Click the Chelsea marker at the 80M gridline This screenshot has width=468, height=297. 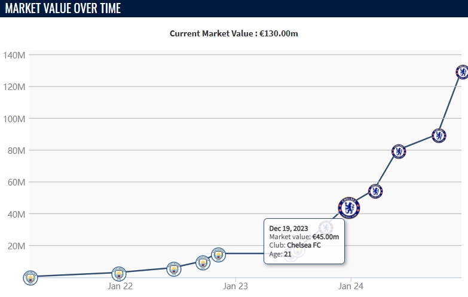tap(399, 151)
